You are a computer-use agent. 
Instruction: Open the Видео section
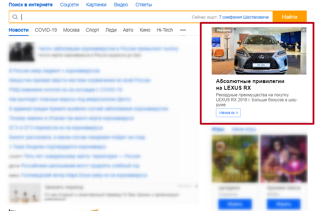click(120, 5)
